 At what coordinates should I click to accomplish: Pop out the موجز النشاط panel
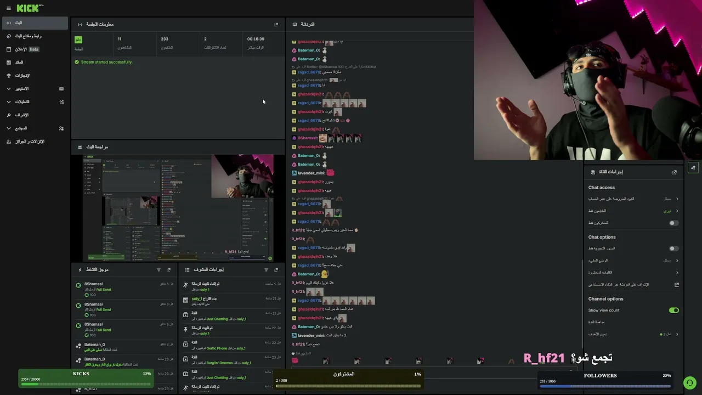(168, 270)
